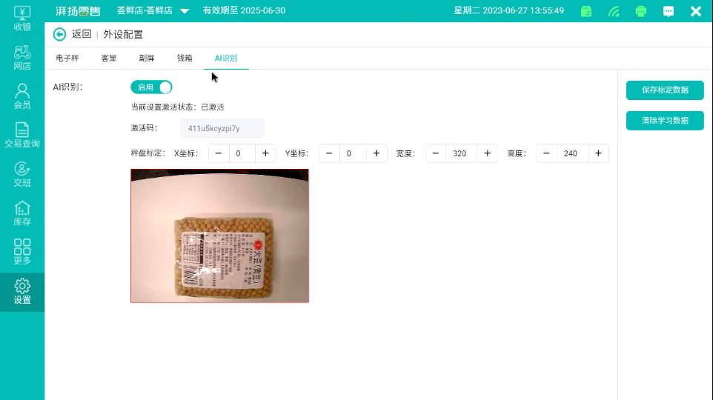
Task: Switch to the 钱箱 tab
Action: pyautogui.click(x=185, y=58)
